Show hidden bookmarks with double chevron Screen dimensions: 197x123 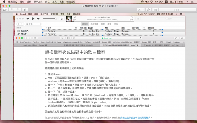[184, 42]
